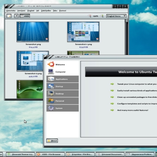
Task: Switch to Unsaved Document taskbar item
Action: click(x=110, y=154)
